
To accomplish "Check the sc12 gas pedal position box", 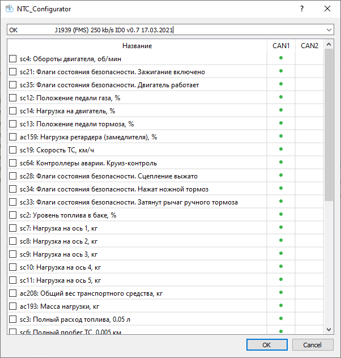I will (x=13, y=98).
